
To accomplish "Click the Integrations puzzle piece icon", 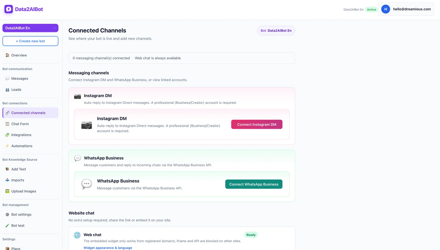I will click(7, 135).
